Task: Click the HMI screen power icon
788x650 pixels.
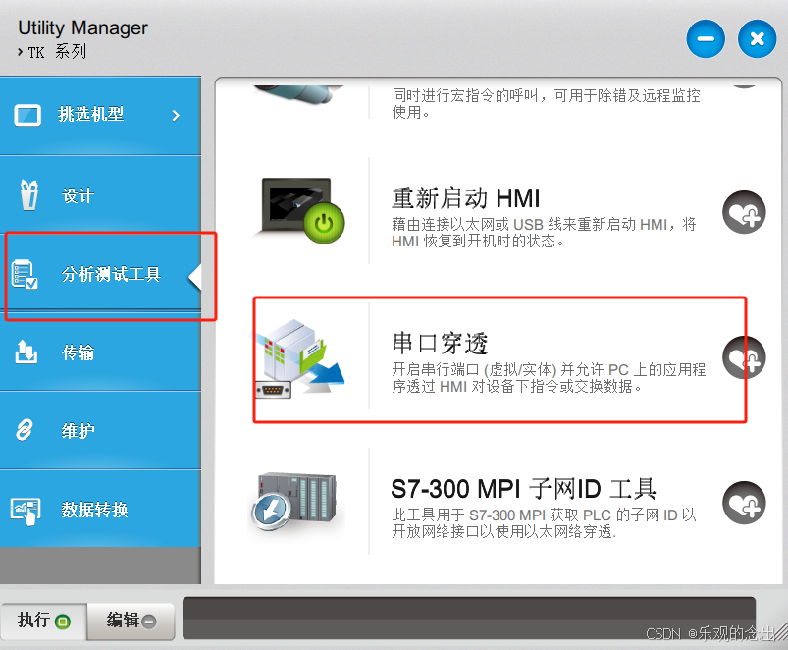Action: [299, 209]
